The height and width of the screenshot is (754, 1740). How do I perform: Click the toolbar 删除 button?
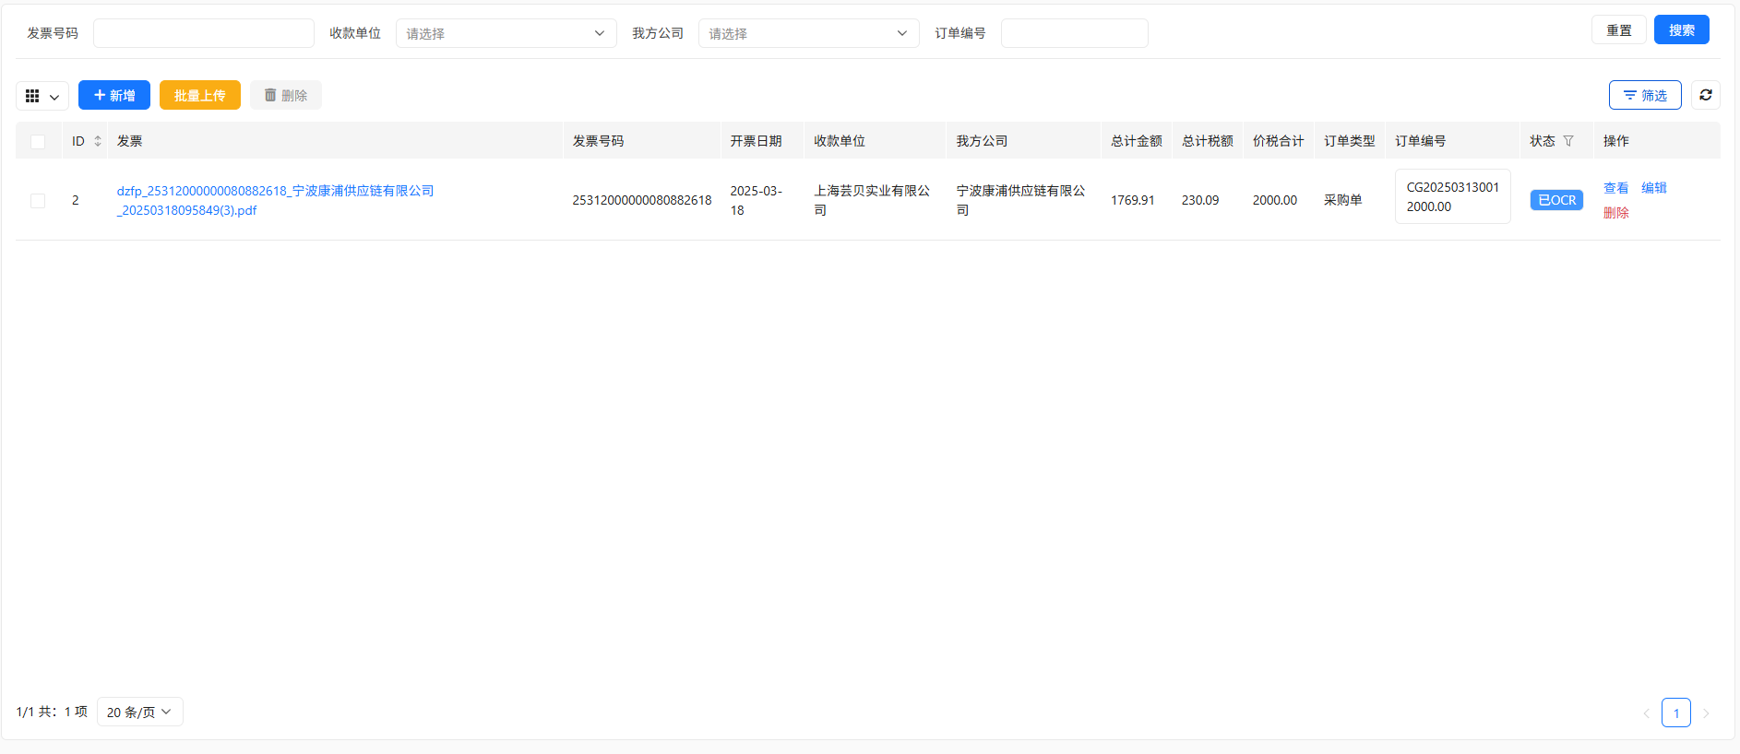(286, 95)
